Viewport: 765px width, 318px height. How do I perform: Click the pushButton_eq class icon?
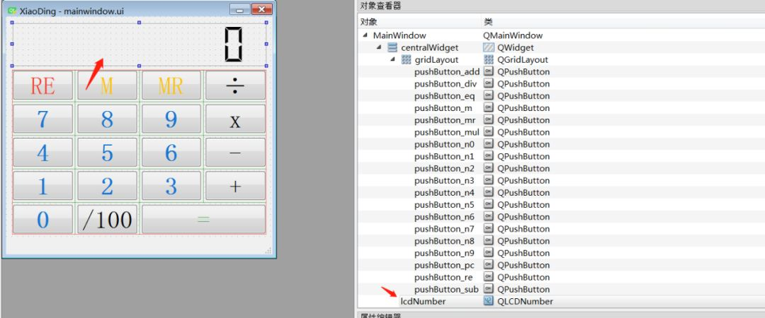[x=488, y=96]
